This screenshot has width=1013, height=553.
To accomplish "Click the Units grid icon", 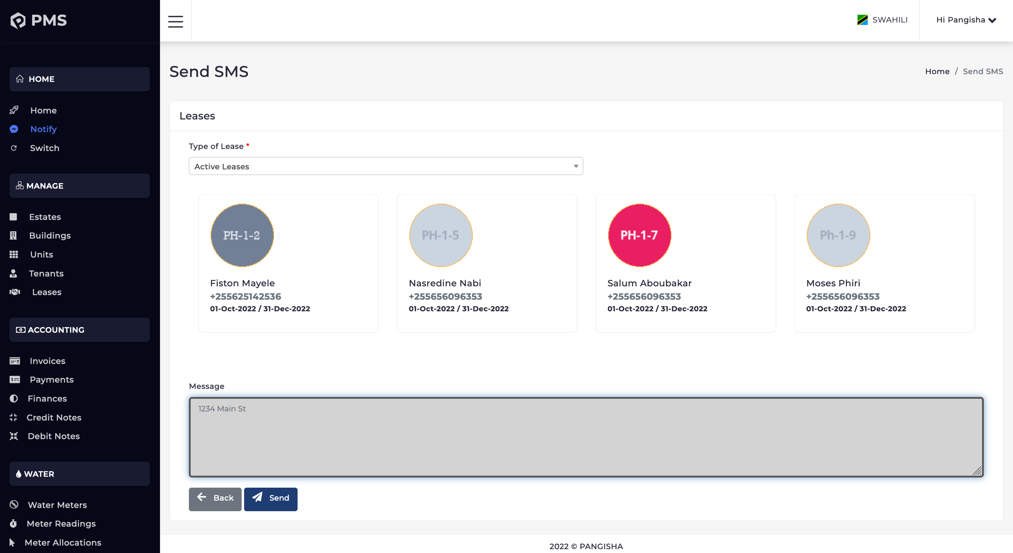I will (x=14, y=254).
